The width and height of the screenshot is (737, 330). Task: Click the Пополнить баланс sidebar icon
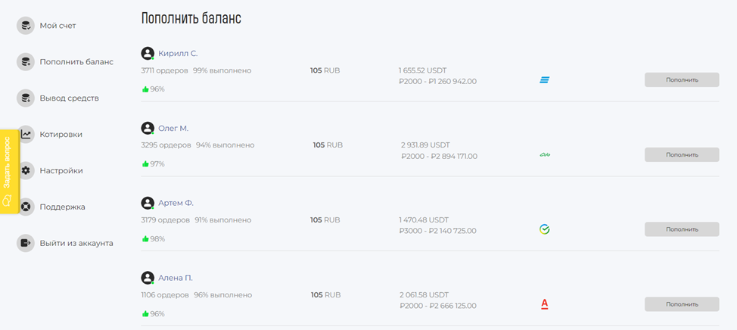pyautogui.click(x=26, y=61)
